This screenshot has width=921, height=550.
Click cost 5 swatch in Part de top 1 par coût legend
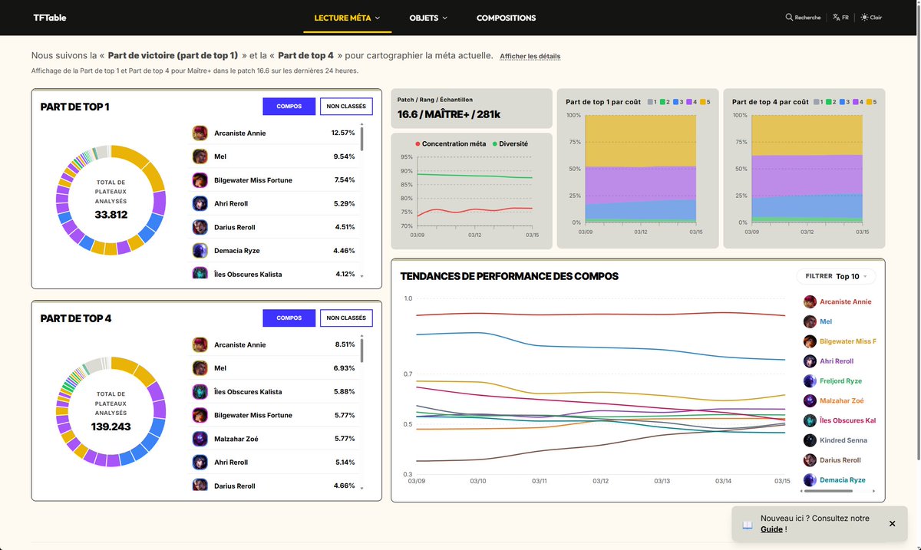point(702,102)
